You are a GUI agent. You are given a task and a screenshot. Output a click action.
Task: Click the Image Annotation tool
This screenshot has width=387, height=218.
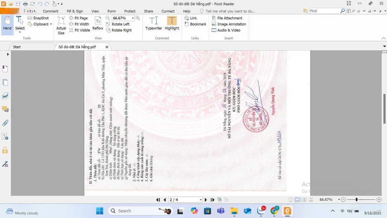[229, 24]
